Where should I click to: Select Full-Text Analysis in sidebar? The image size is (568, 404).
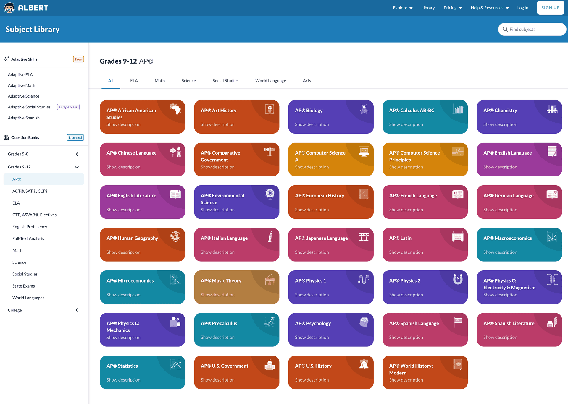tap(28, 238)
